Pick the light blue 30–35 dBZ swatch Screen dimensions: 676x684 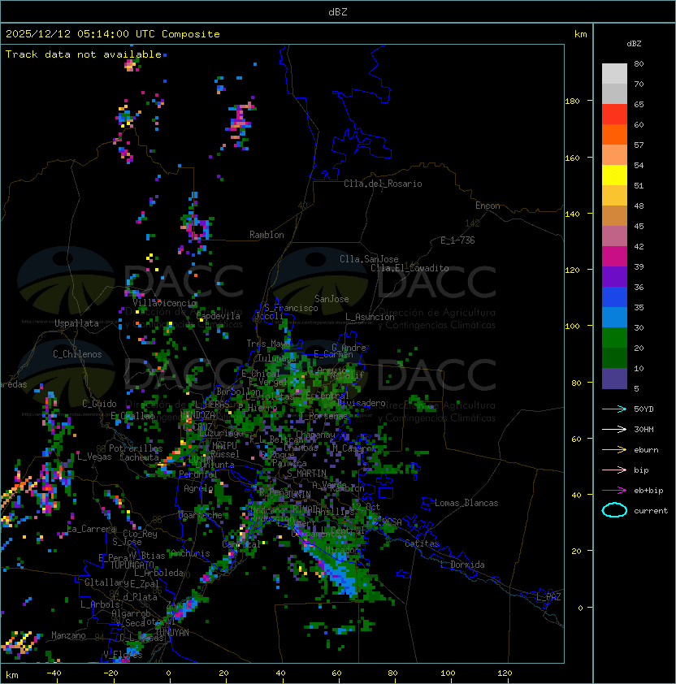coord(614,317)
